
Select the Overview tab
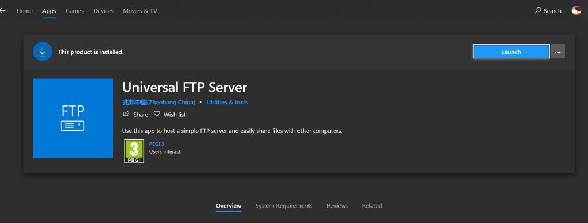coord(229,206)
